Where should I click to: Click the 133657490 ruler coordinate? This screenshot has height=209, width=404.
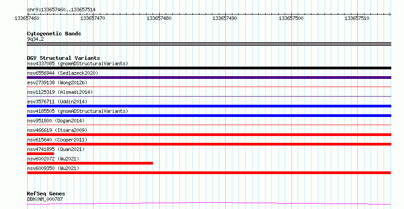(225, 18)
